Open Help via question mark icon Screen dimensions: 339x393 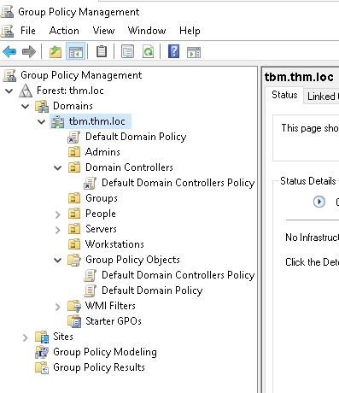click(x=173, y=51)
